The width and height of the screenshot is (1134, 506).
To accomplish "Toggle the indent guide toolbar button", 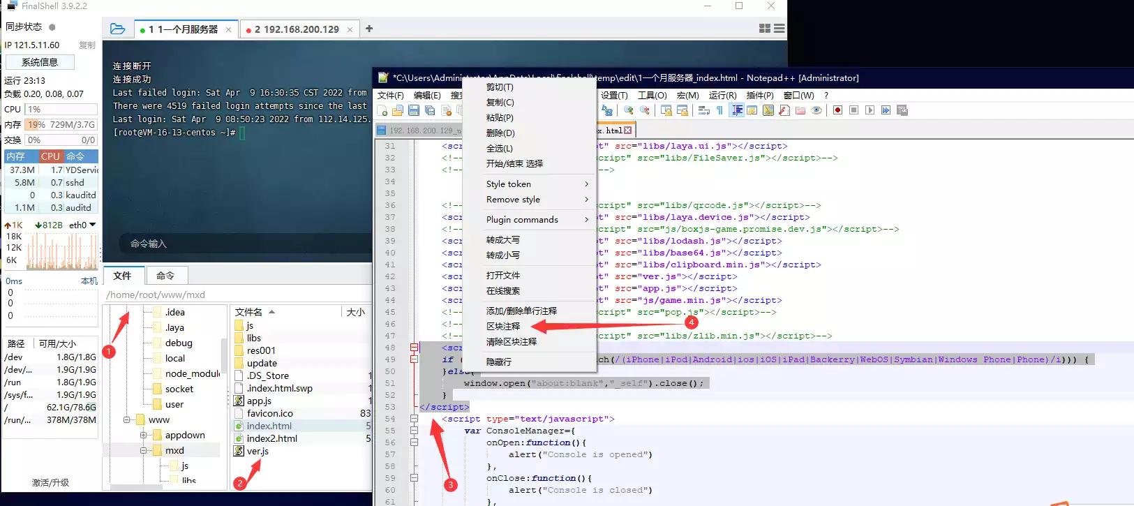I will pos(737,110).
